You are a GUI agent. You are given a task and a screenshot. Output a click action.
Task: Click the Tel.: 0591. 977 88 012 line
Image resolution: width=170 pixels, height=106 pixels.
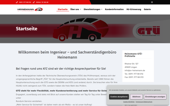pos(134,74)
